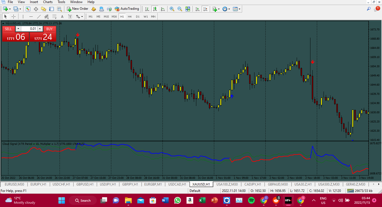Screen dimensions: 382x207
Task: Expand the New Chart dropdown arrow
Action: point(10,9)
